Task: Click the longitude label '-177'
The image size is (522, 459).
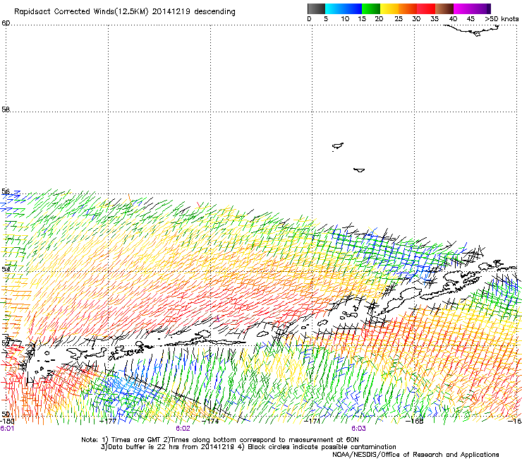Action: click(x=108, y=421)
